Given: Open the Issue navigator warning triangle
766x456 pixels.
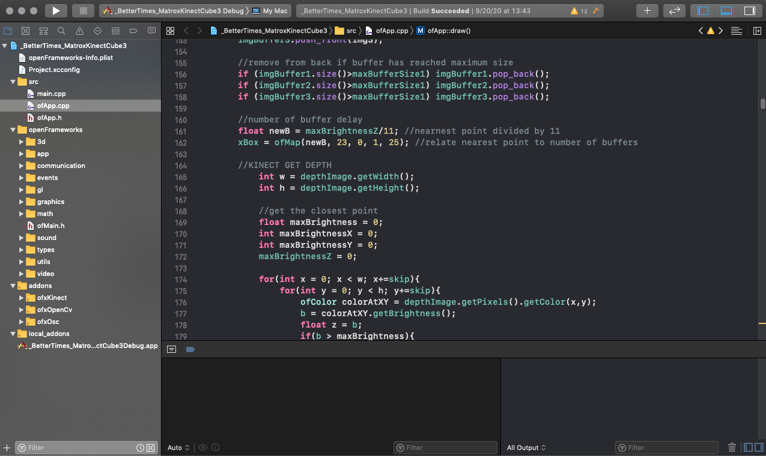Looking at the screenshot, I should 79,31.
